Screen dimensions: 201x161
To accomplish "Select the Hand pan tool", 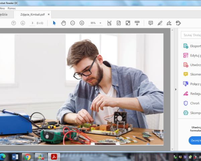I will [63, 23].
